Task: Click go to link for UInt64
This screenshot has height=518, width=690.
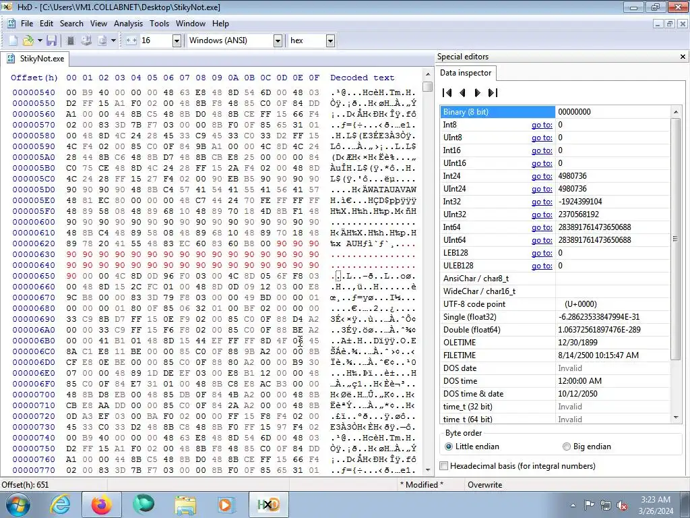Action: click(542, 240)
